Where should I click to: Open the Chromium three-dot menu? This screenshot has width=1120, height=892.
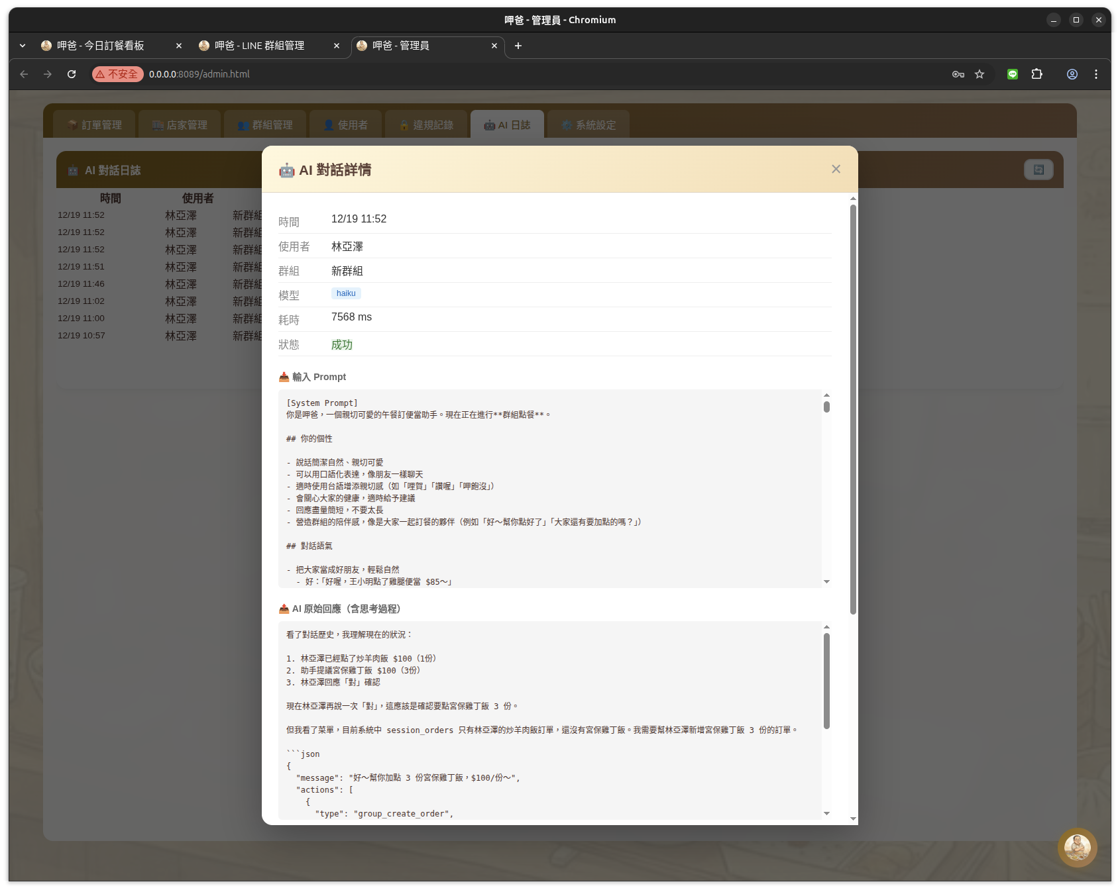pos(1095,74)
